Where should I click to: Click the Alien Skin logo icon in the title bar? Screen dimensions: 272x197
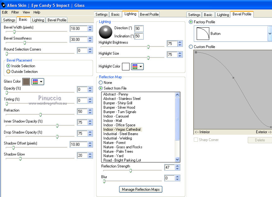3,5
